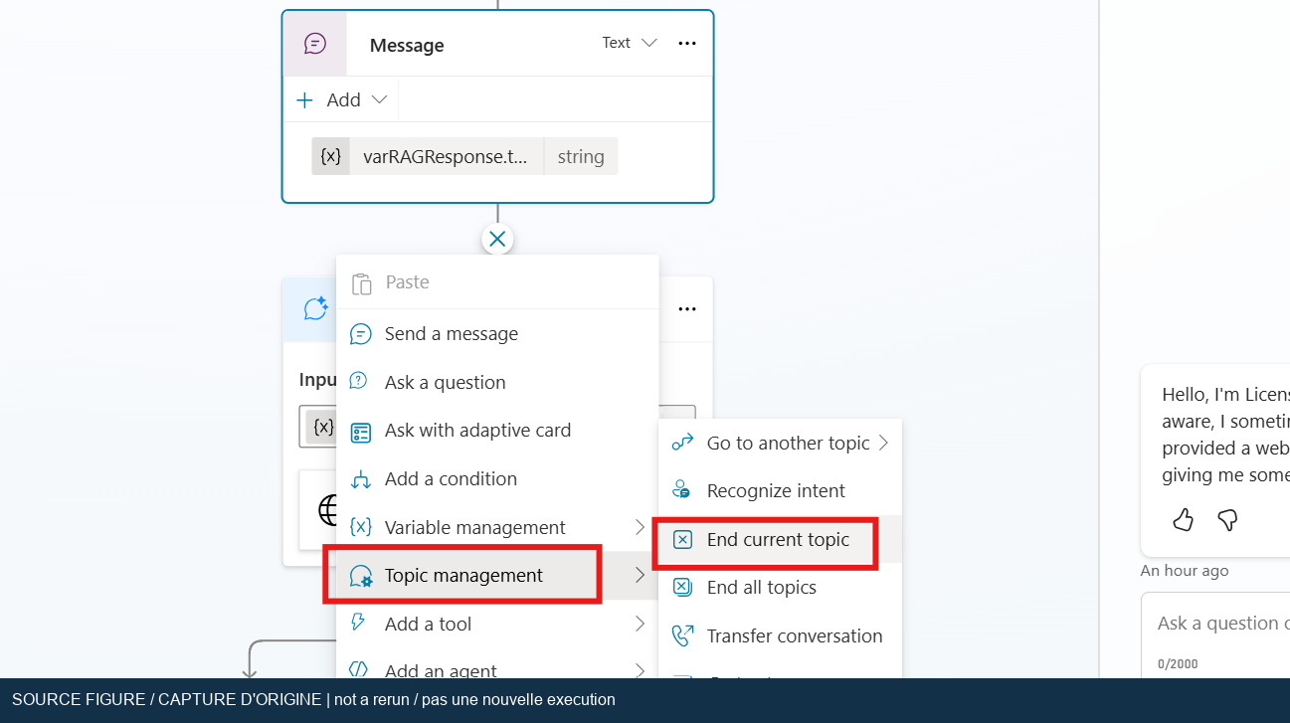Click the thumbs down feedback icon
This screenshot has height=723, width=1290.
point(1227,519)
